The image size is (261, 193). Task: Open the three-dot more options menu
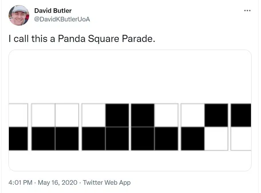click(x=247, y=11)
